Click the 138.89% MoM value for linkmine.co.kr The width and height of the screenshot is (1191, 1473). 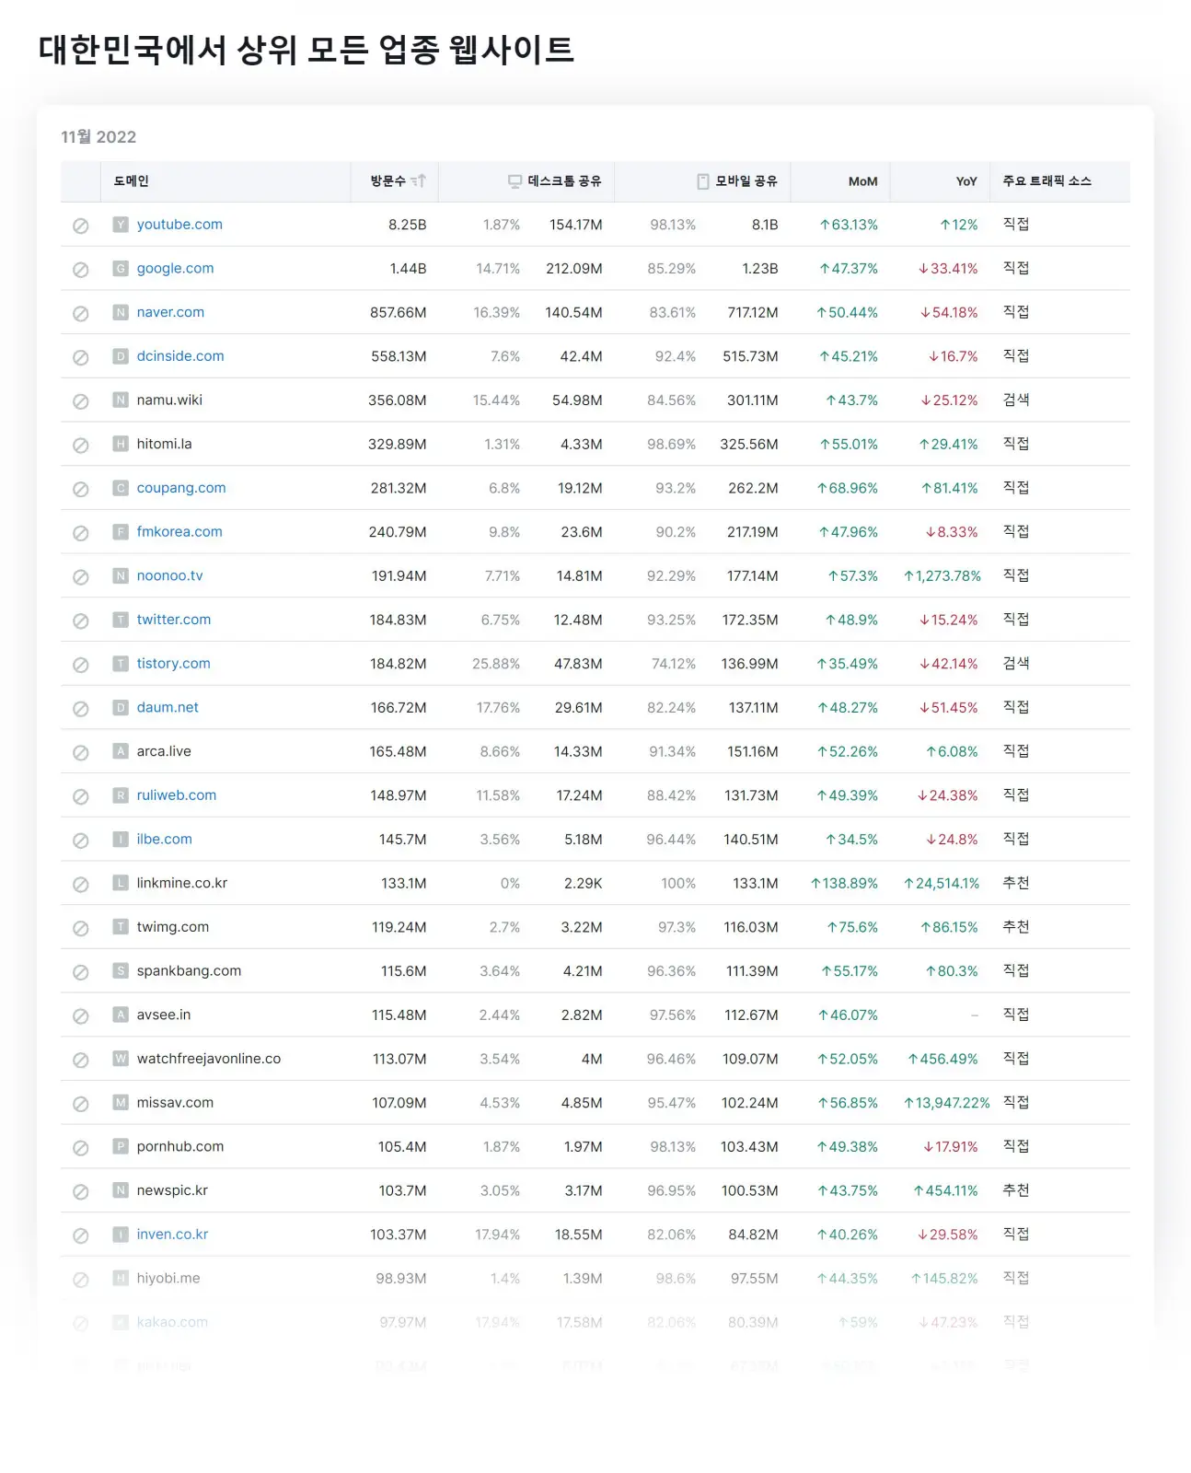click(844, 884)
